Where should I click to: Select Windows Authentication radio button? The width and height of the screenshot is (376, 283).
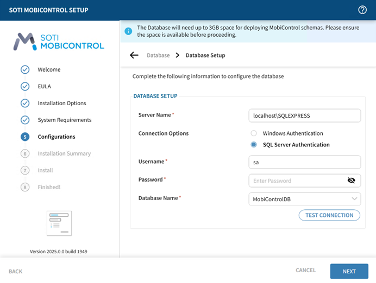pyautogui.click(x=254, y=133)
